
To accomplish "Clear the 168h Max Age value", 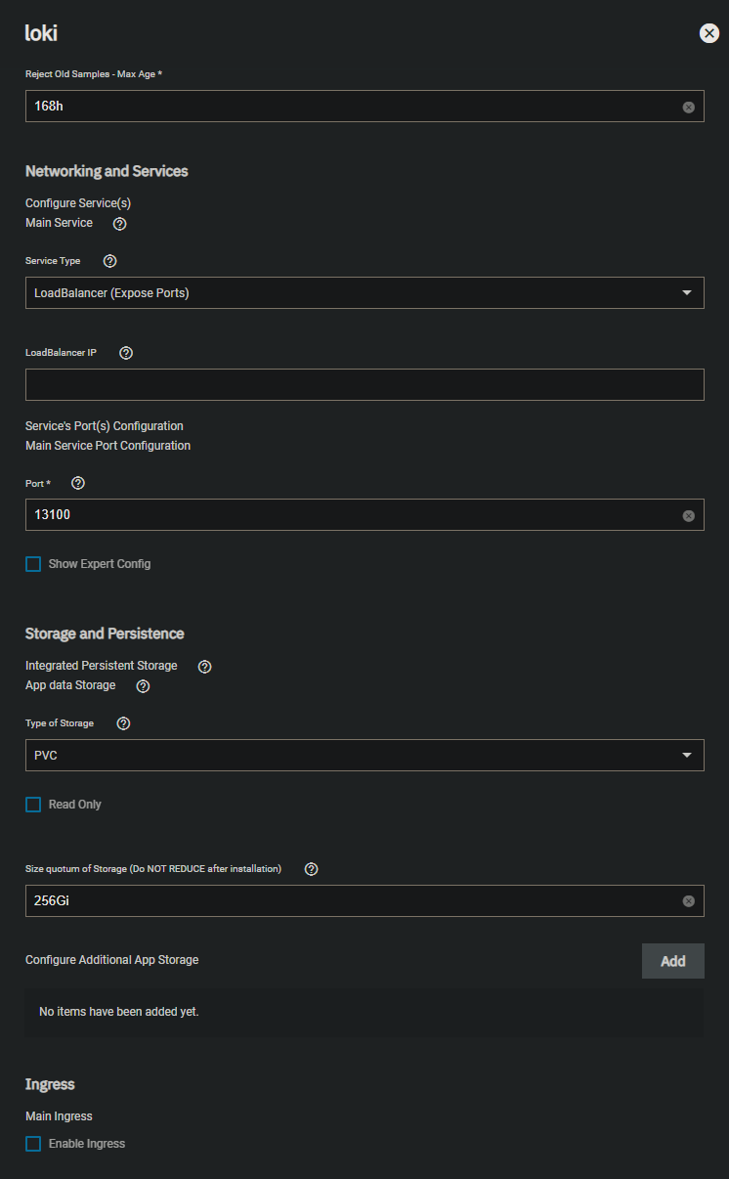I will click(688, 107).
